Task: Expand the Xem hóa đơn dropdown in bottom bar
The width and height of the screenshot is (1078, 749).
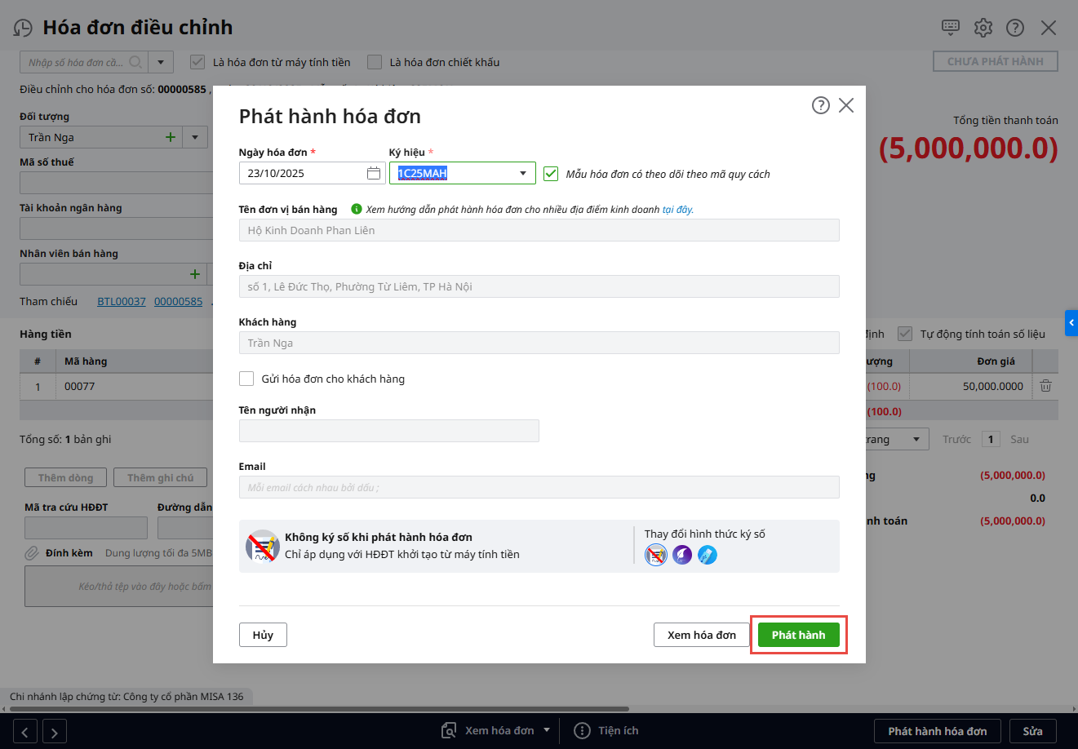Action: 547,730
